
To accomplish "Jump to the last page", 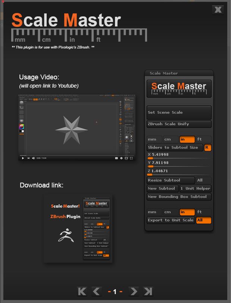I will click(148, 291).
